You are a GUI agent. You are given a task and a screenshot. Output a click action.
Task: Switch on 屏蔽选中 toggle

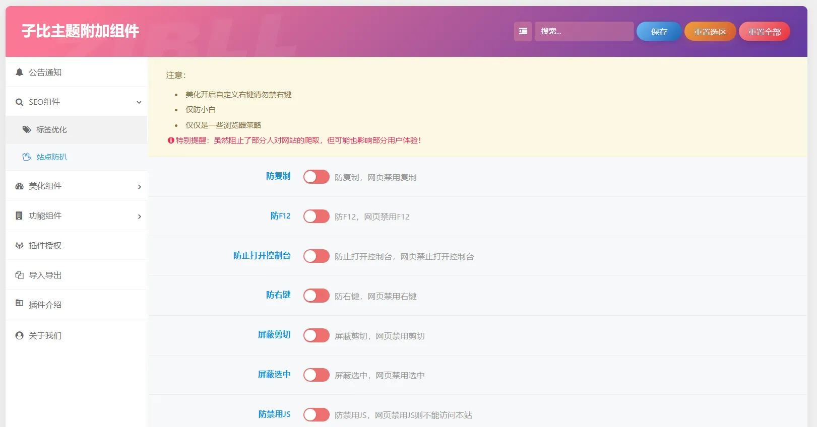317,375
